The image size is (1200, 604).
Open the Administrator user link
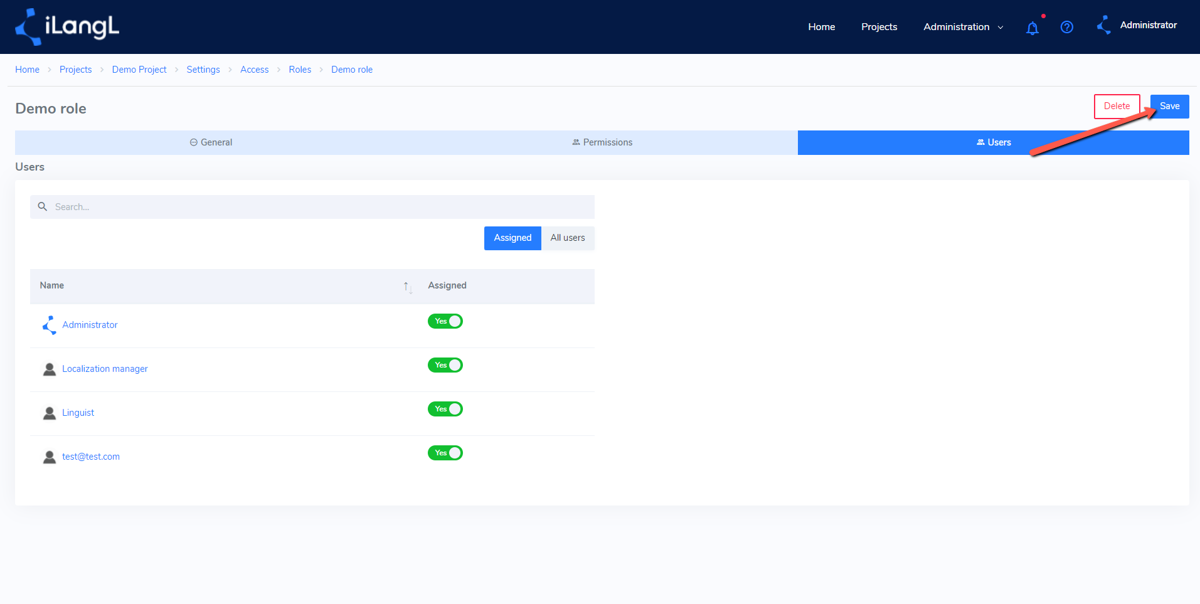pyautogui.click(x=90, y=325)
